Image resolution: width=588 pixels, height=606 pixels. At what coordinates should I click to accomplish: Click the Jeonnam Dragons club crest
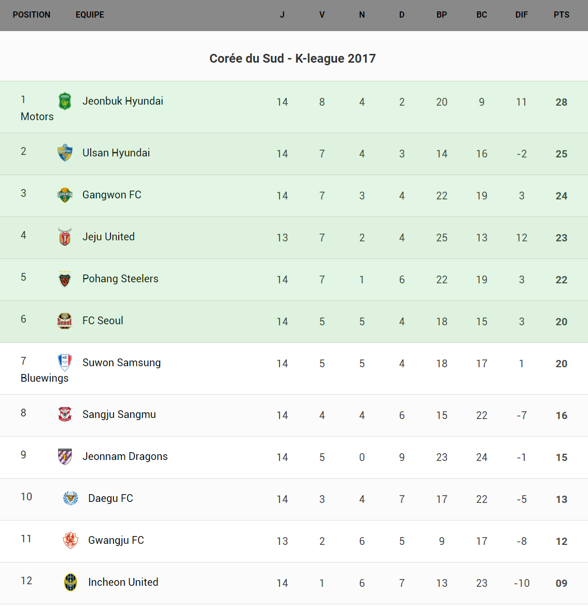[x=65, y=456]
